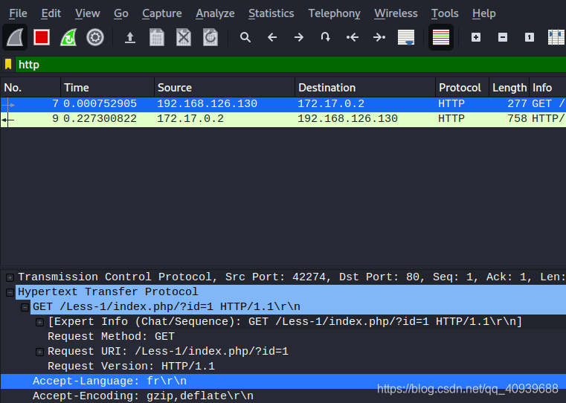Sort by the Protocol column header
The width and height of the screenshot is (566, 403).
coord(462,88)
